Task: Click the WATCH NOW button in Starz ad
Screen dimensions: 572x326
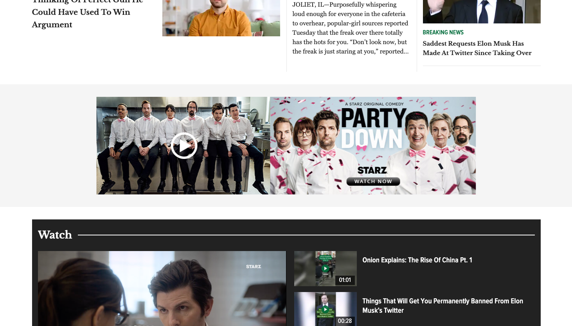Action: (x=373, y=181)
